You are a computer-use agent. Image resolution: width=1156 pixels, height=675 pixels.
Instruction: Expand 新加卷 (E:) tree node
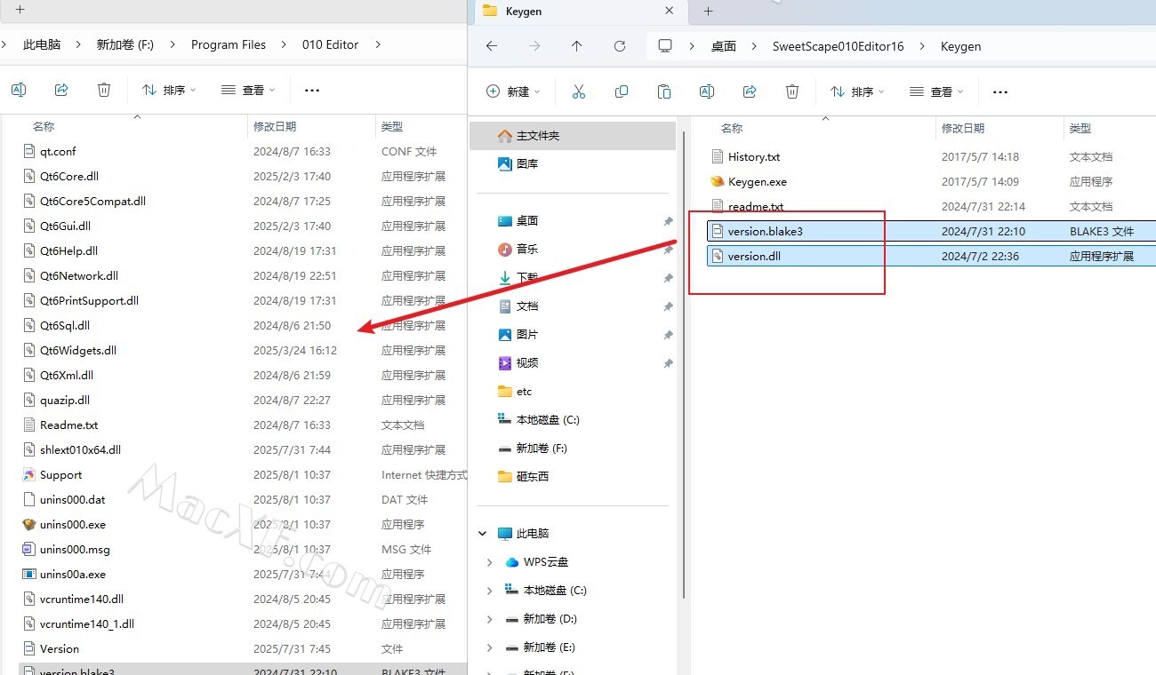pos(490,647)
